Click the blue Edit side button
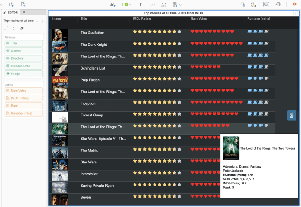301x207 pixels. coord(292,115)
